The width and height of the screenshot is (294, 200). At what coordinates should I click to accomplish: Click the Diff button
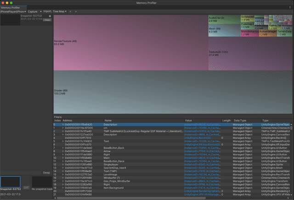[x=26, y=187]
